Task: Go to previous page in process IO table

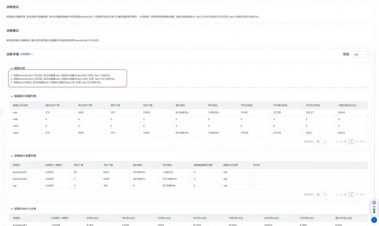Action: (x=341, y=194)
